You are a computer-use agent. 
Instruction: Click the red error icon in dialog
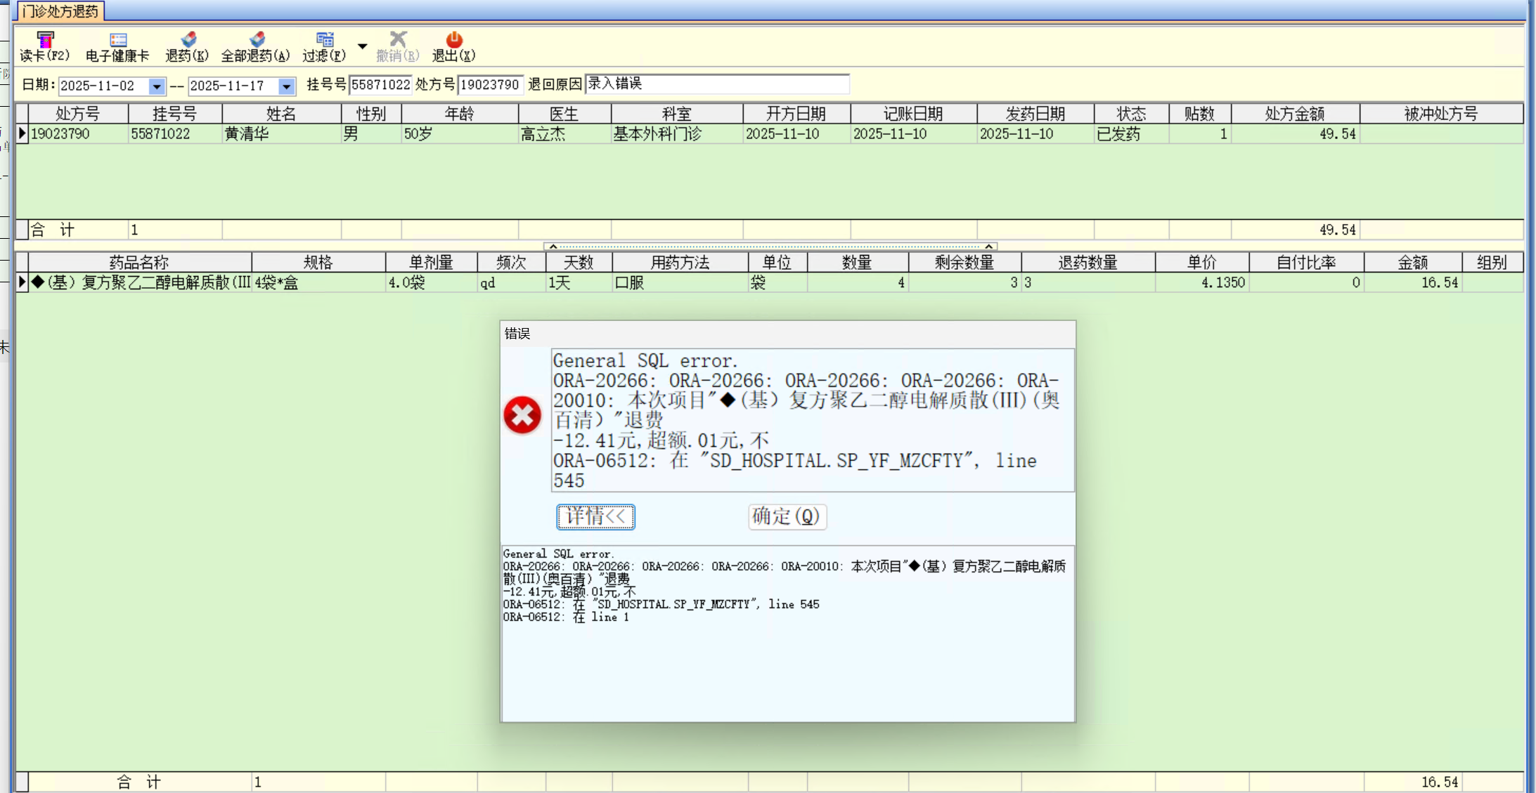522,415
